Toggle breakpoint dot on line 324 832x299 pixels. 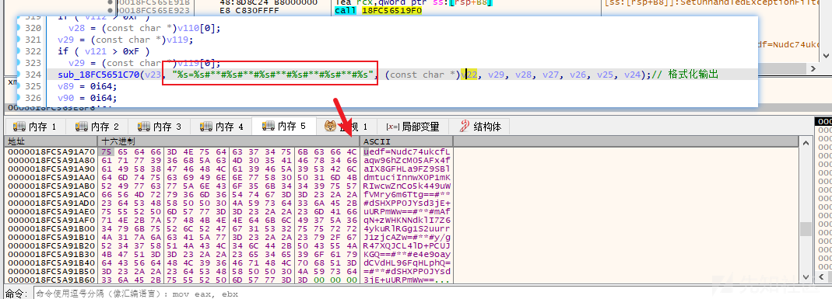[x=19, y=75]
